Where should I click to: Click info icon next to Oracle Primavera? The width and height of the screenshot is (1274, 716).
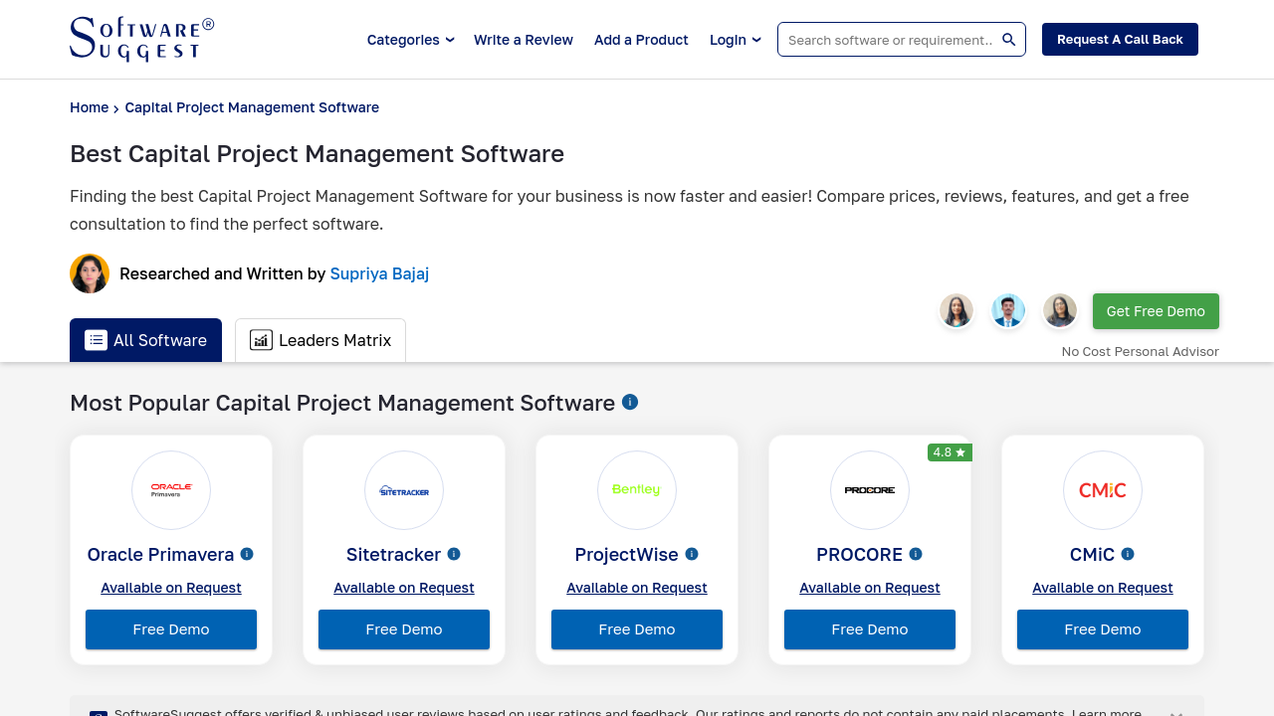click(x=247, y=554)
